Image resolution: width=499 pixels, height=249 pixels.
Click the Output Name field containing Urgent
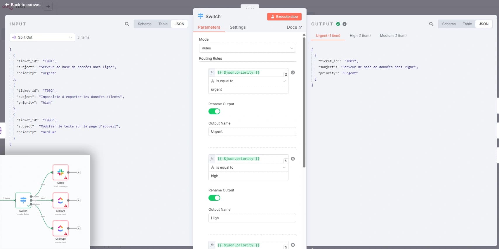(252, 132)
